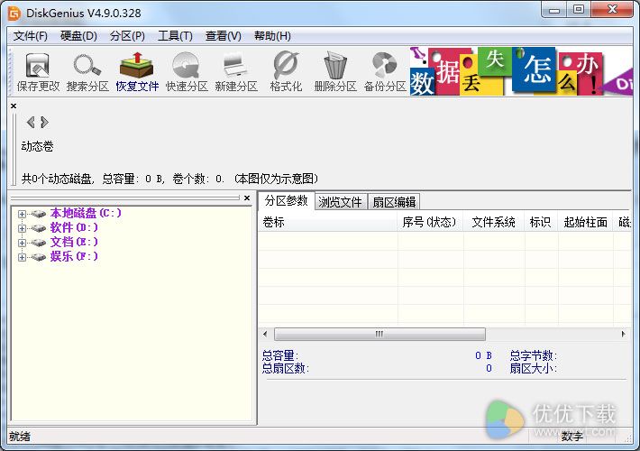Open the 文件(F) menu
Viewport: 640px width, 451px height.
(31, 36)
